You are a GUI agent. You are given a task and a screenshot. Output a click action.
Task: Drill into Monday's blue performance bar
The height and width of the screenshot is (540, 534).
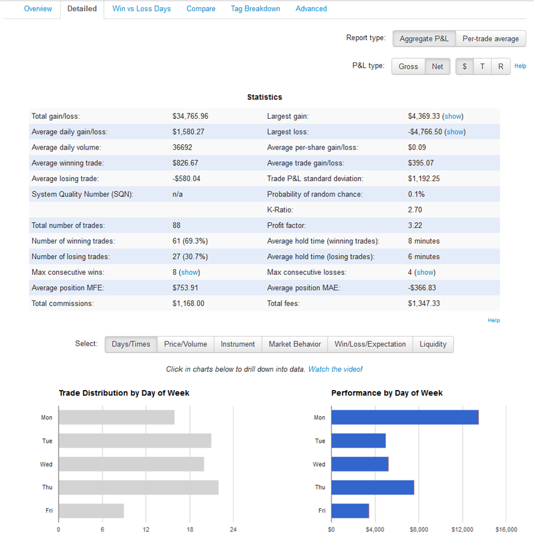(404, 418)
